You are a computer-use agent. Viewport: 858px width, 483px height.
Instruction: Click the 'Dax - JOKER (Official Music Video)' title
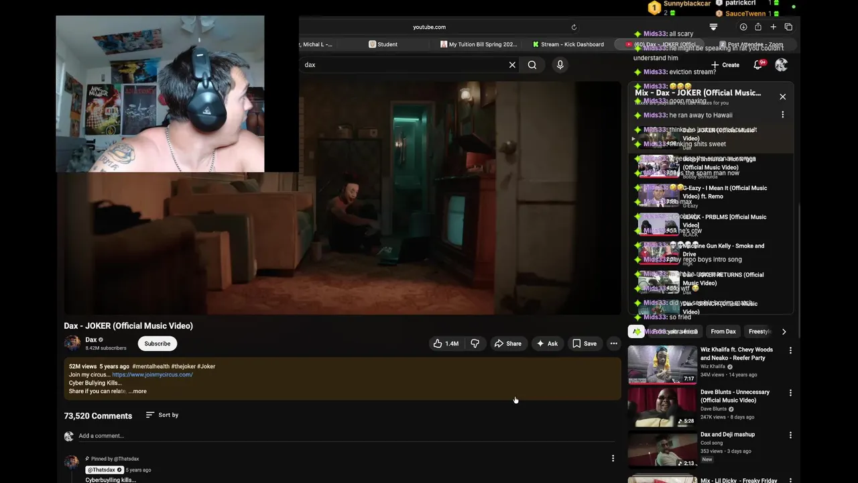128,326
